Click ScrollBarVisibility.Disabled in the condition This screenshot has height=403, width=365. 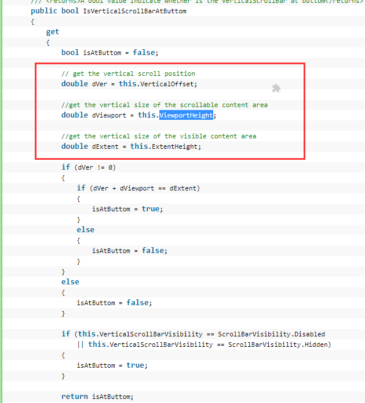pyautogui.click(x=271, y=334)
